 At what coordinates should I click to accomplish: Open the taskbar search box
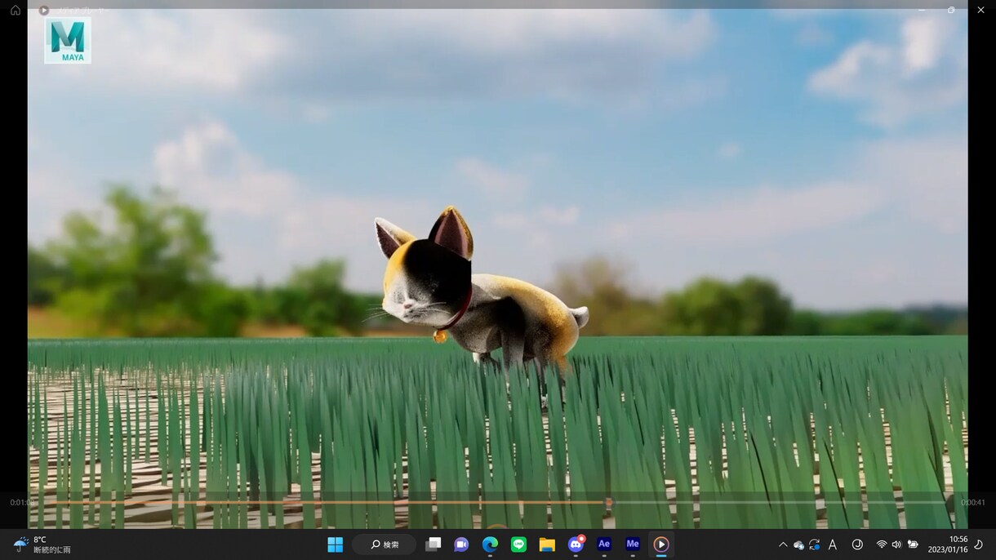385,544
